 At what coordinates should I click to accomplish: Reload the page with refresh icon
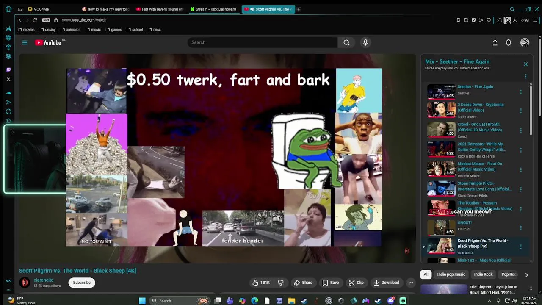click(35, 20)
